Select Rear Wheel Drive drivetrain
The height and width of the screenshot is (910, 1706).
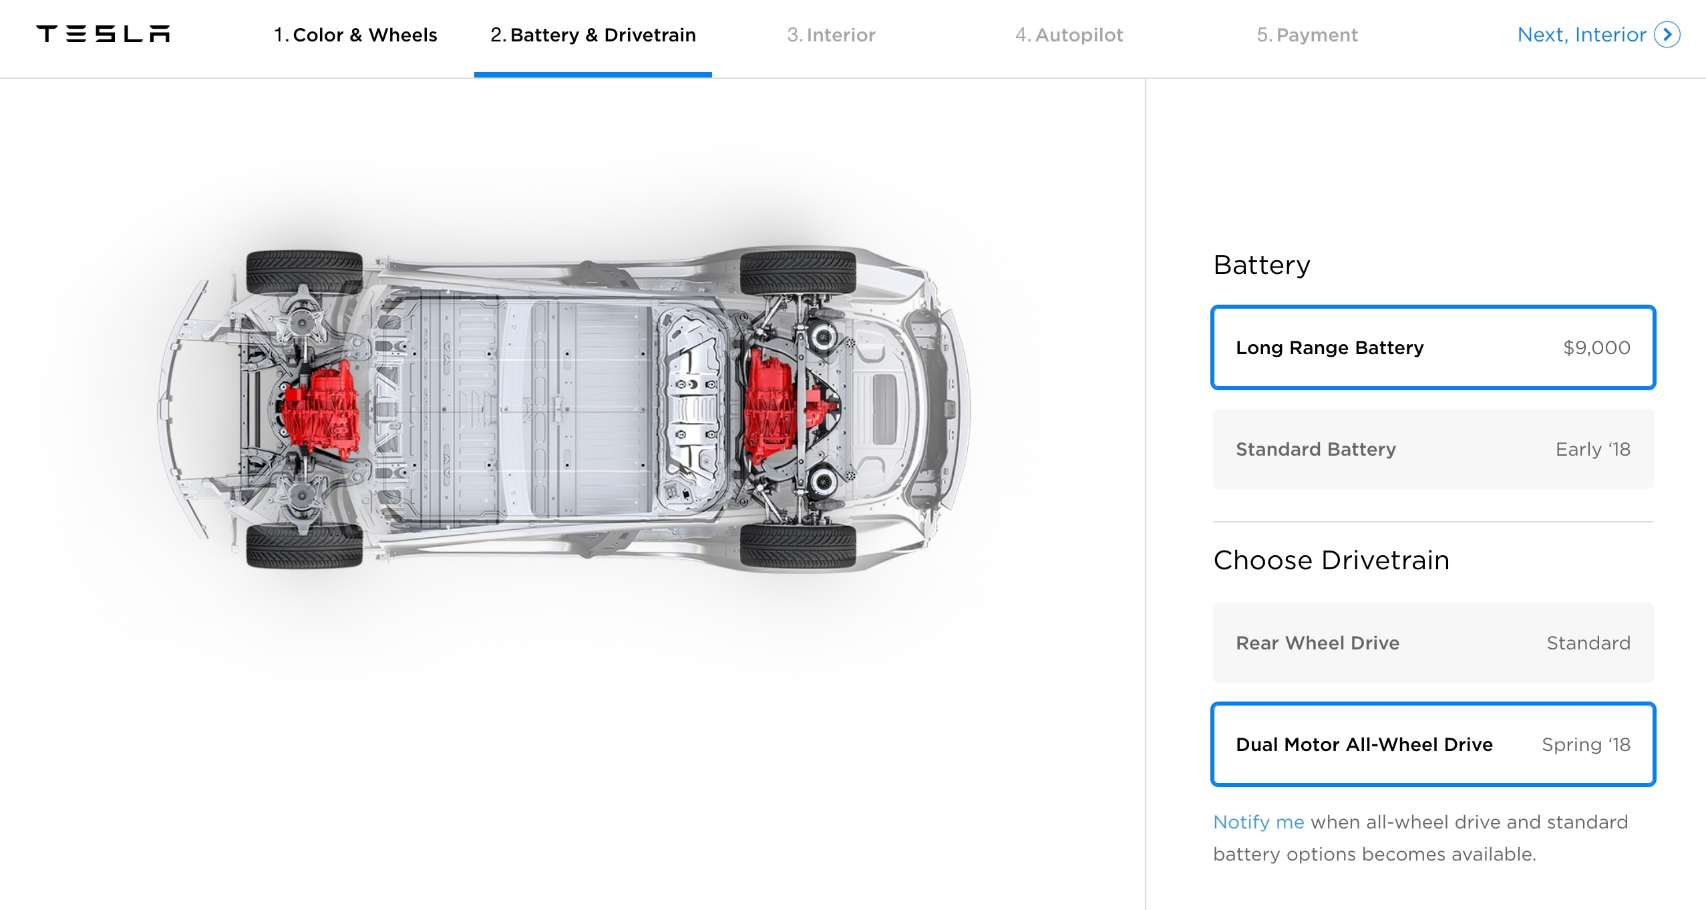[x=1432, y=643]
